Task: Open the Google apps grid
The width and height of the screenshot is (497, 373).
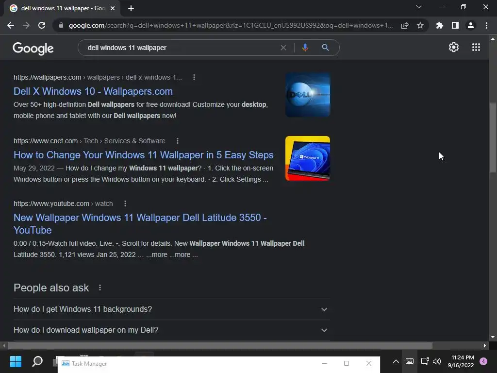Action: tap(476, 47)
